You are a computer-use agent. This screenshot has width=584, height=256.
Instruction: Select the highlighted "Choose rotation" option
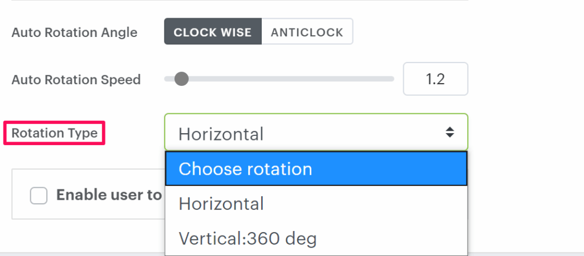(316, 168)
